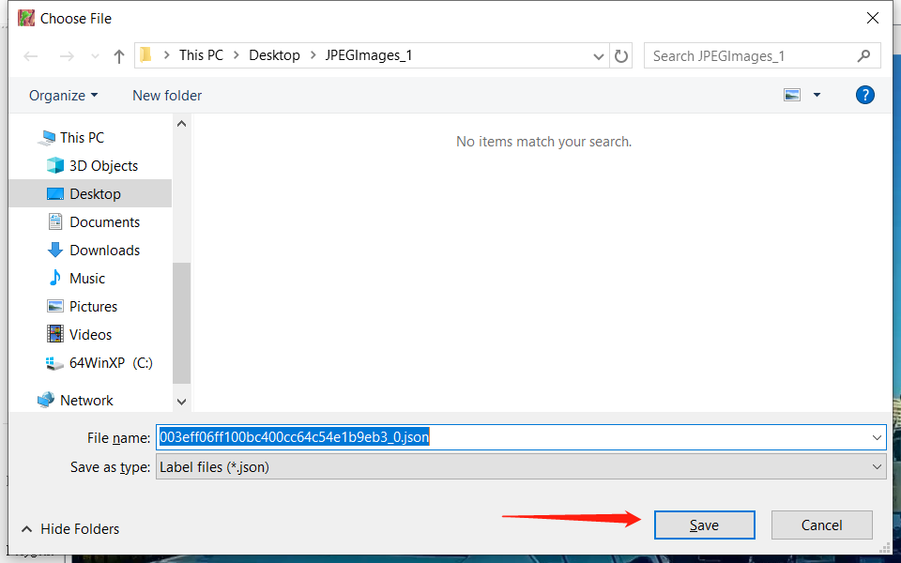Expand chevron after Desktop in path

click(x=313, y=55)
